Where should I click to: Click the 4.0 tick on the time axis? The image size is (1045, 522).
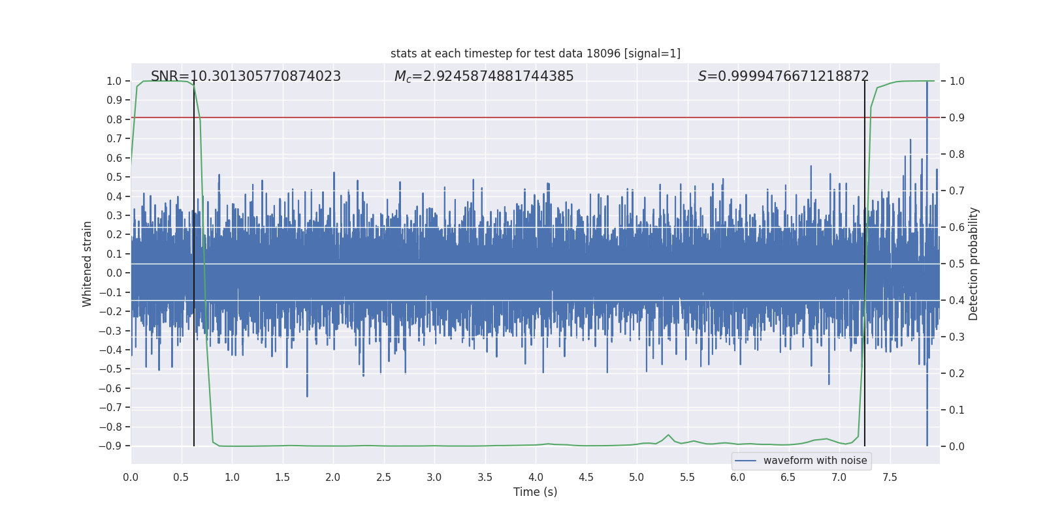click(536, 477)
